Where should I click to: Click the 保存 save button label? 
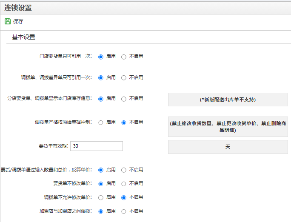18,22
